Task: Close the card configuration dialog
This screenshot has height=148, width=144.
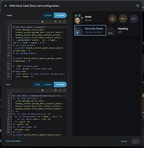Action: coord(6,6)
